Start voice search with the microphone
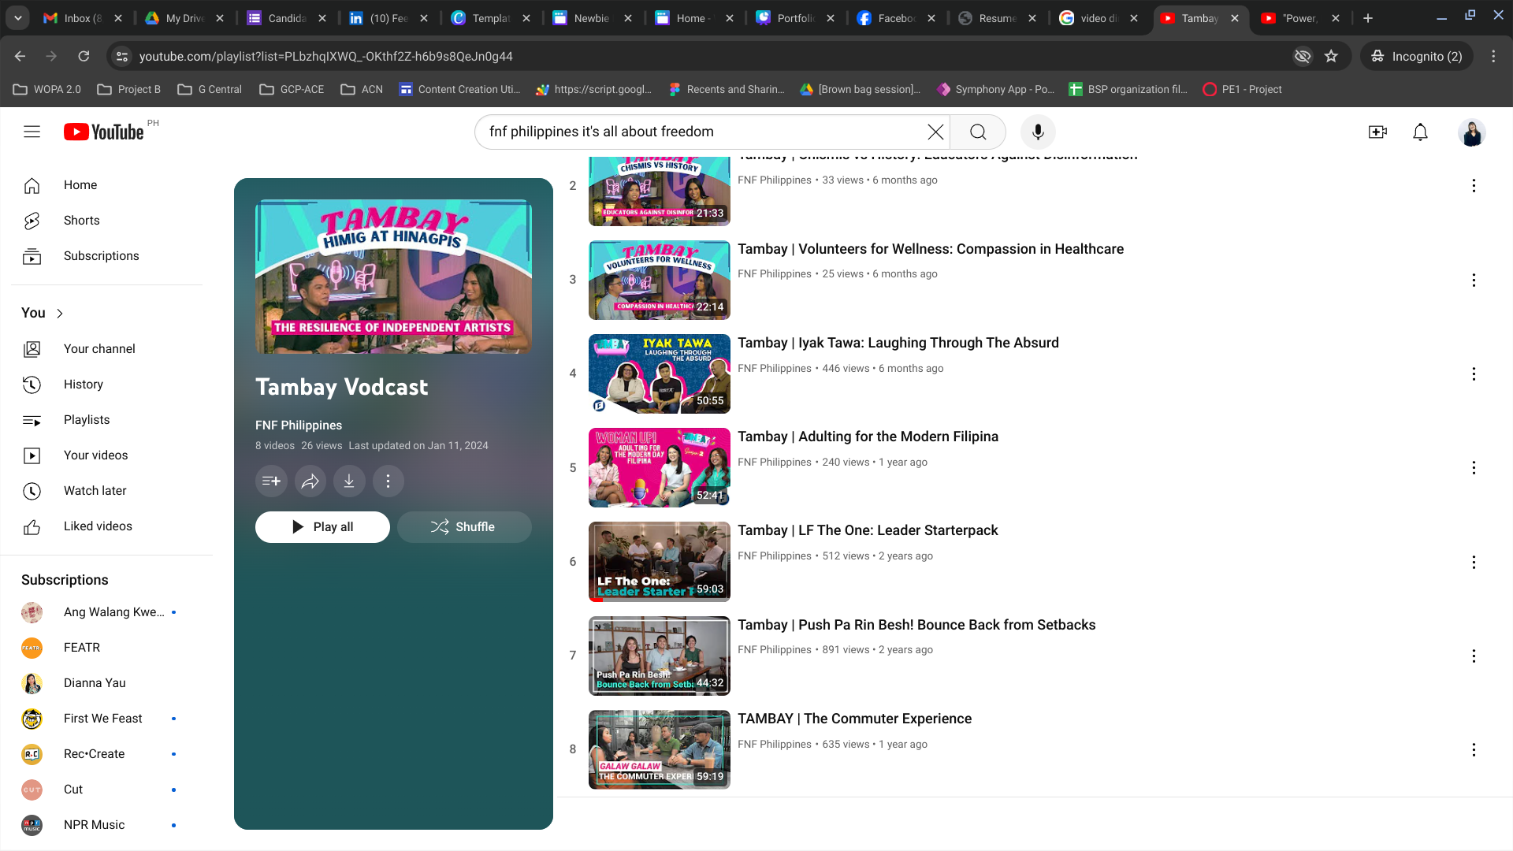The image size is (1513, 851). (x=1038, y=132)
